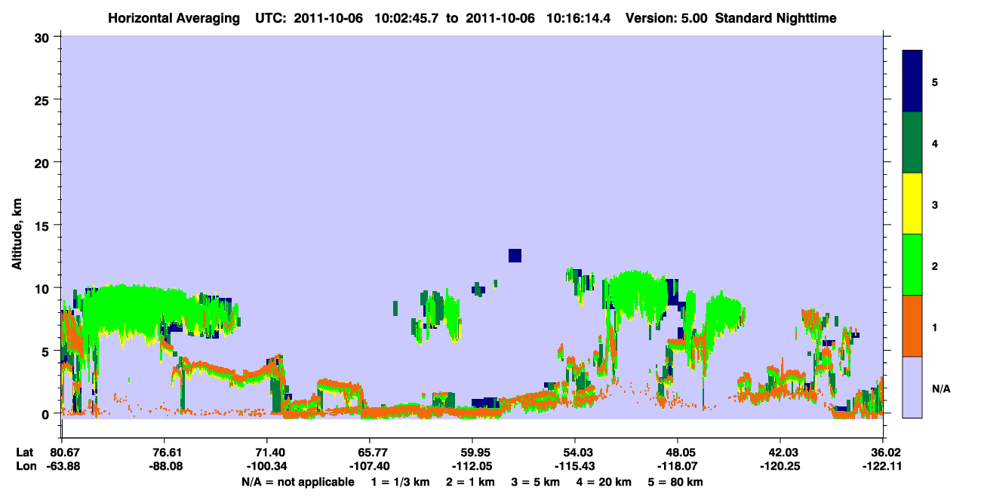This screenshot has height=503, width=981.
Task: Click the isolated dark blue square near 12.5 km
Action: (515, 256)
